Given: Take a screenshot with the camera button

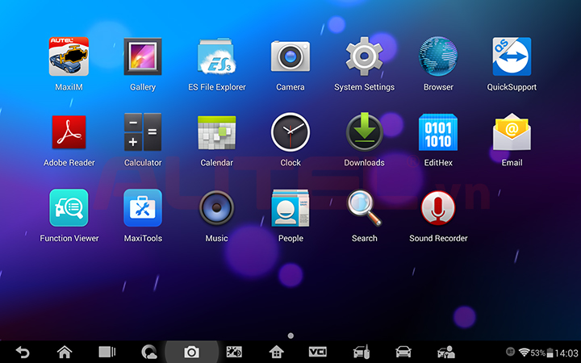Looking at the screenshot, I should (191, 352).
